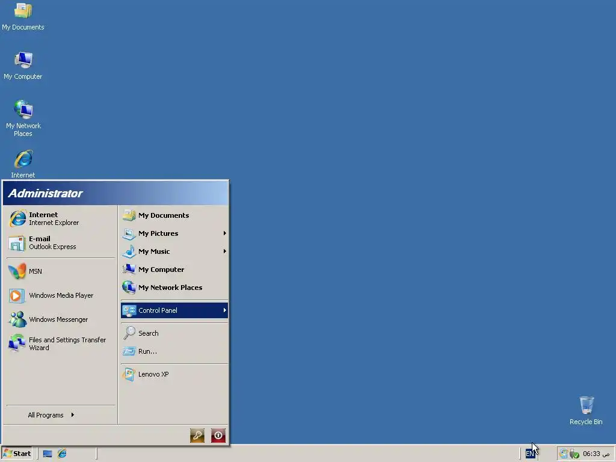The height and width of the screenshot is (462, 616).
Task: Click the Start button
Action: pyautogui.click(x=17, y=454)
